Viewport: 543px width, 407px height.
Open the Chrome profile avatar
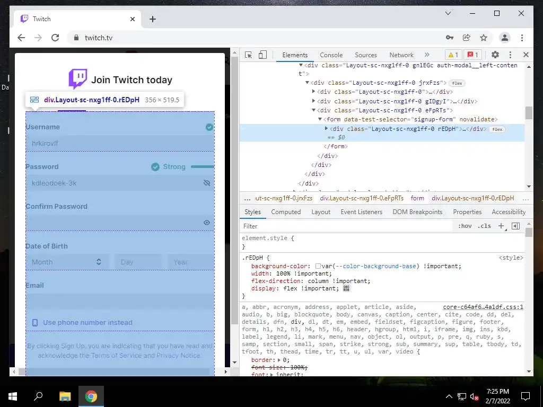coord(505,38)
